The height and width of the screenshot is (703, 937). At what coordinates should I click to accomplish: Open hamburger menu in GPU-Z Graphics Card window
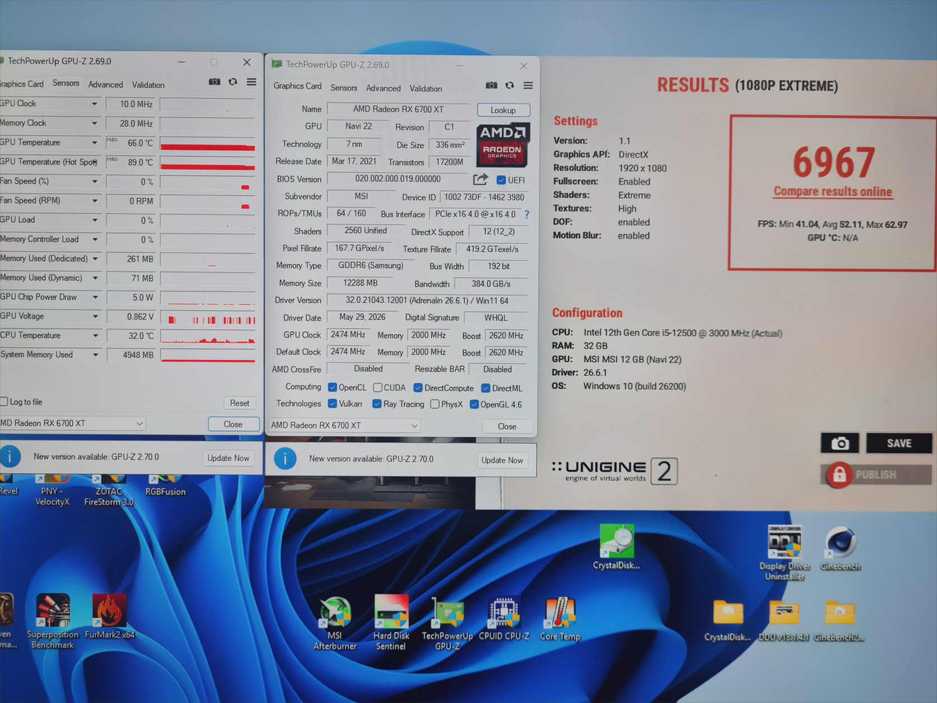528,85
